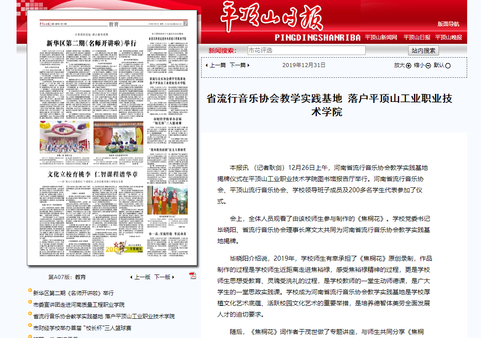481x338 pixels.
Task: Click the date 2019年12月31日
Action: (x=304, y=65)
